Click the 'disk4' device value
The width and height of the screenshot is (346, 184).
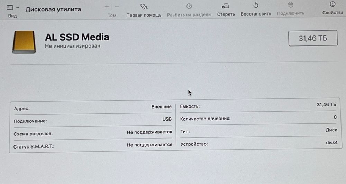tap(332, 142)
